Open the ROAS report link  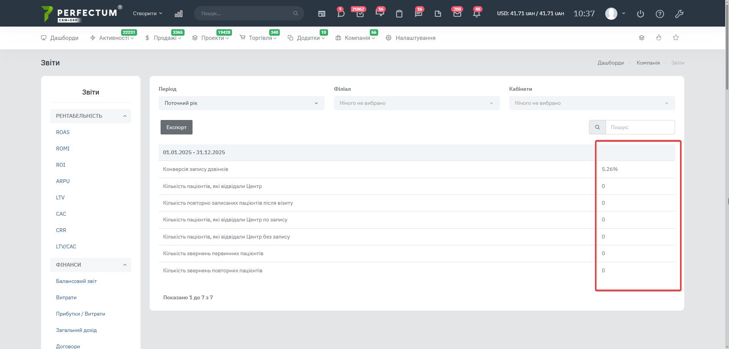pyautogui.click(x=63, y=132)
